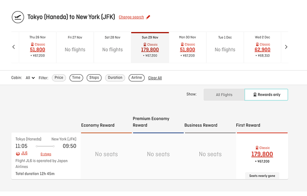The image size is (307, 196).
Task: Click Flight JL6 operated by Japan Airlines text
Action: (41, 164)
